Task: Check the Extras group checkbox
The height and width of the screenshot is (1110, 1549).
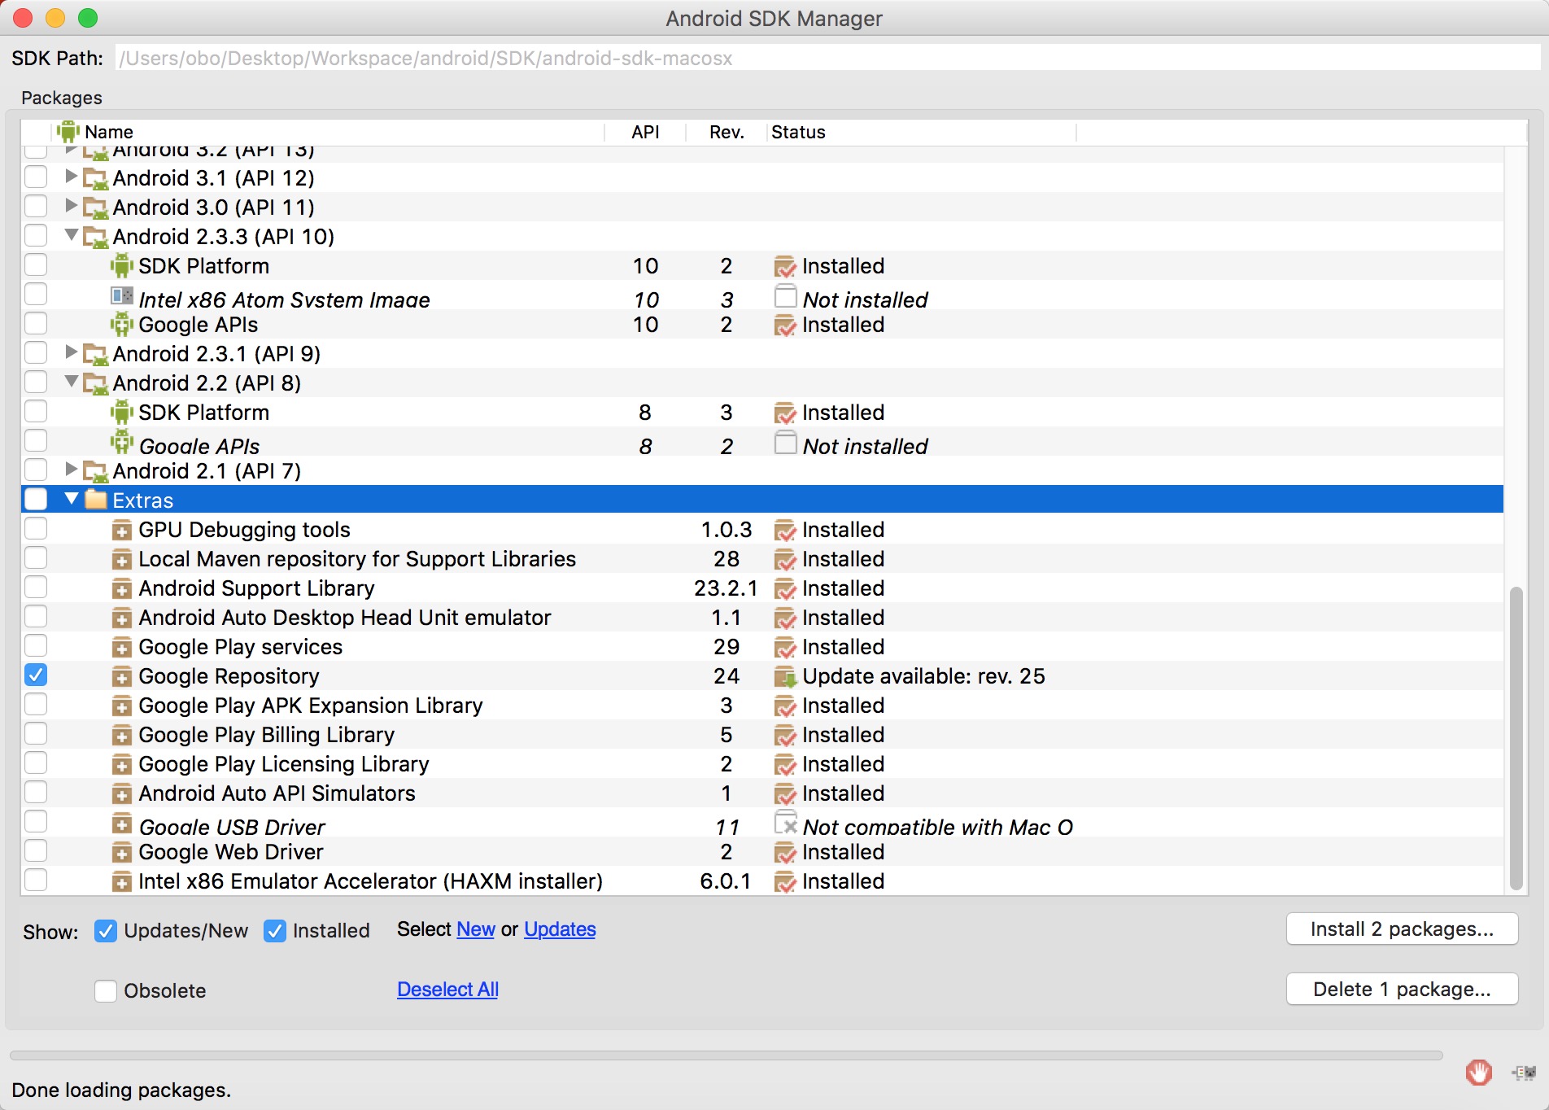Action: click(36, 499)
